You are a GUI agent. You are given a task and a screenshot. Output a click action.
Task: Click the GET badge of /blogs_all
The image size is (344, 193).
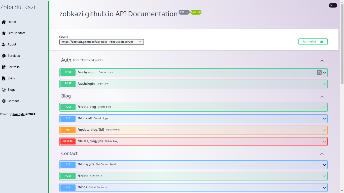(x=68, y=118)
